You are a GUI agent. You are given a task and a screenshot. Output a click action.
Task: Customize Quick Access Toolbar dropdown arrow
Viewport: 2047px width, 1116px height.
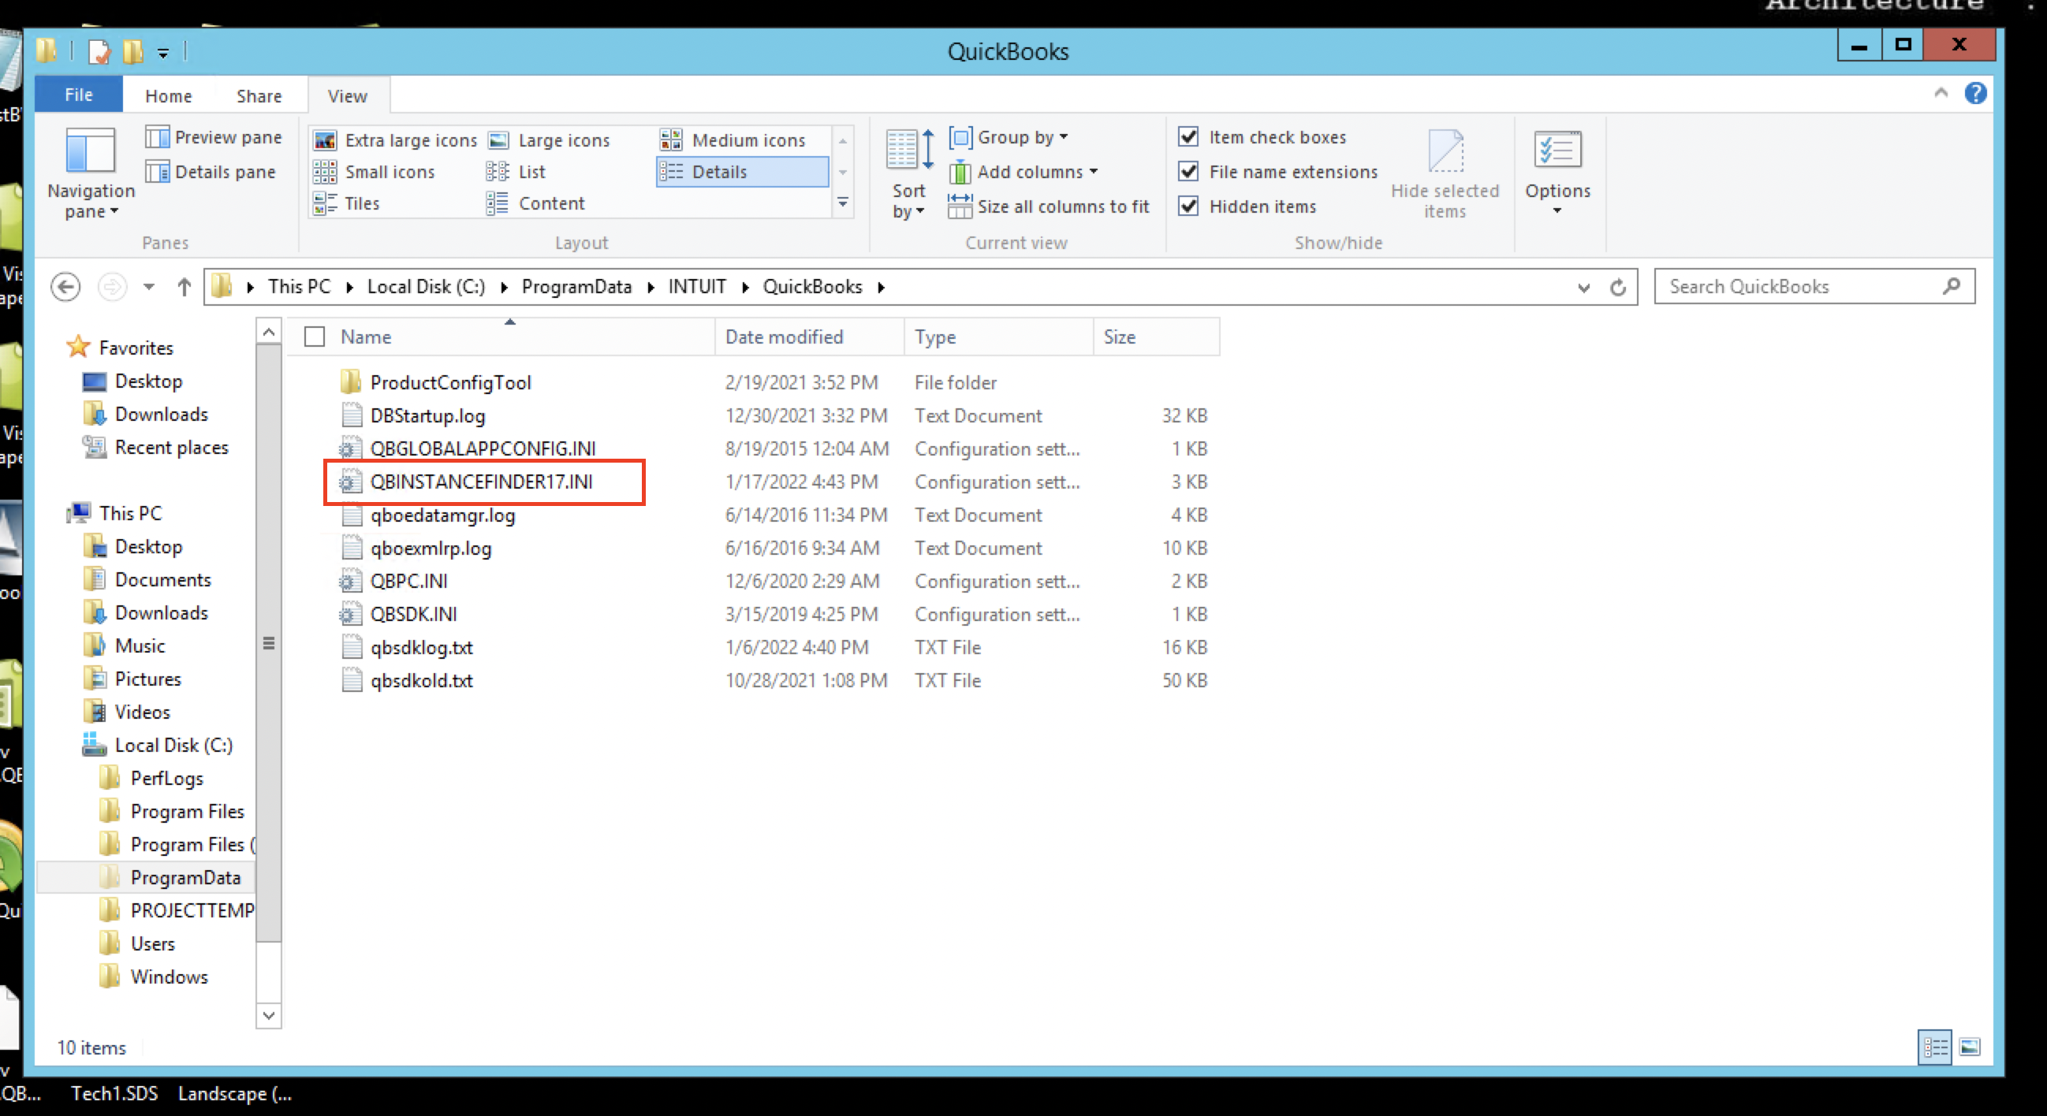pyautogui.click(x=163, y=54)
